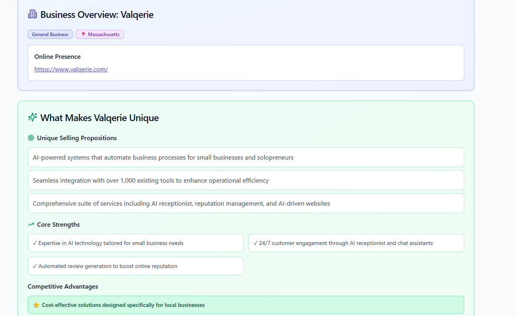The width and height of the screenshot is (517, 316).
Task: Click the star icon on cost-effective solutions advantage
Action: pyautogui.click(x=37, y=305)
